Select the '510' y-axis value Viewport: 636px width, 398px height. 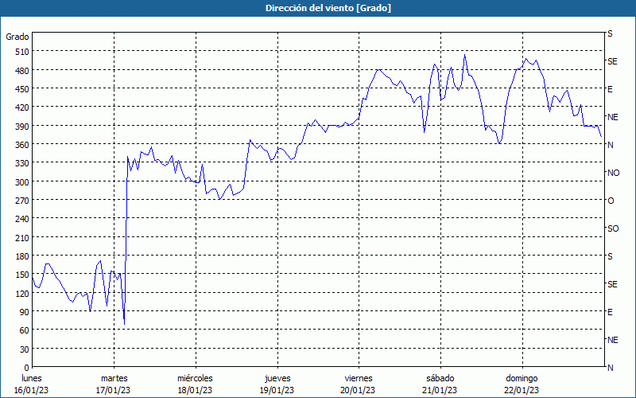(22, 52)
